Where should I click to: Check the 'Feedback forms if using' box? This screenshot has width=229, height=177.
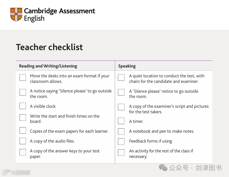pos(121,141)
